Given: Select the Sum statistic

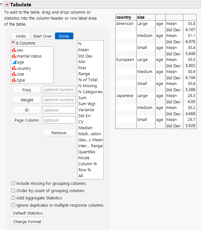Looking at the screenshot, I should pyautogui.click(x=82, y=98).
